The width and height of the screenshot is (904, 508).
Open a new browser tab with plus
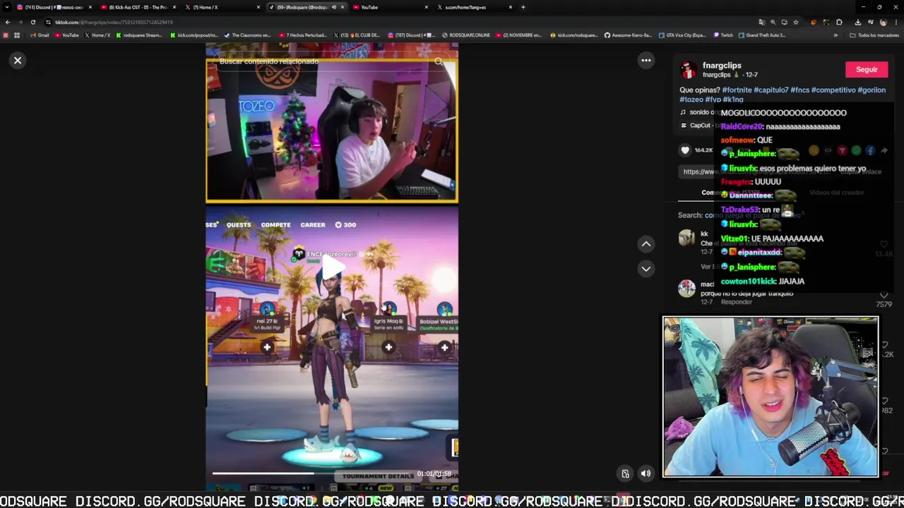click(523, 7)
